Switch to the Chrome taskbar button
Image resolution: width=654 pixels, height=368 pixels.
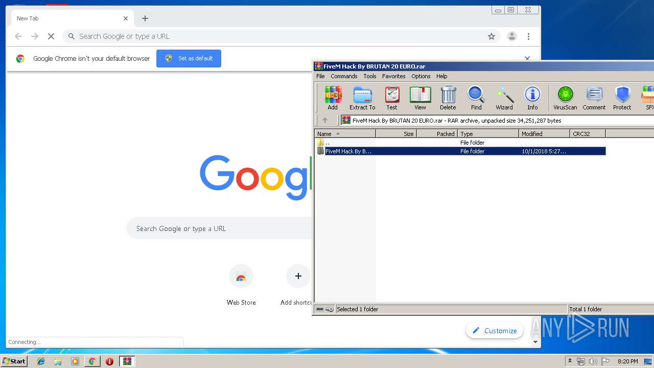pyautogui.click(x=92, y=361)
